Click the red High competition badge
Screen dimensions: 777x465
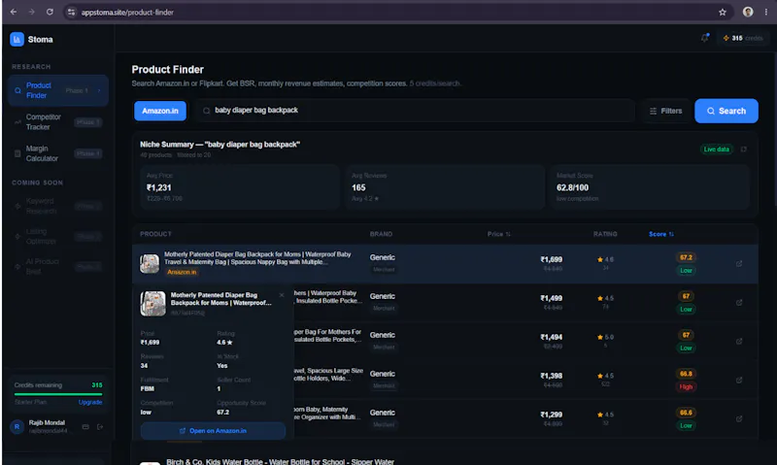pyautogui.click(x=686, y=386)
